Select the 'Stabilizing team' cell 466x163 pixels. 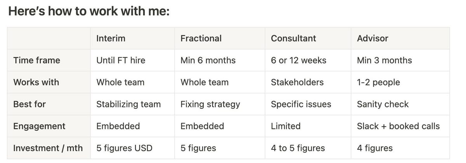(x=128, y=104)
